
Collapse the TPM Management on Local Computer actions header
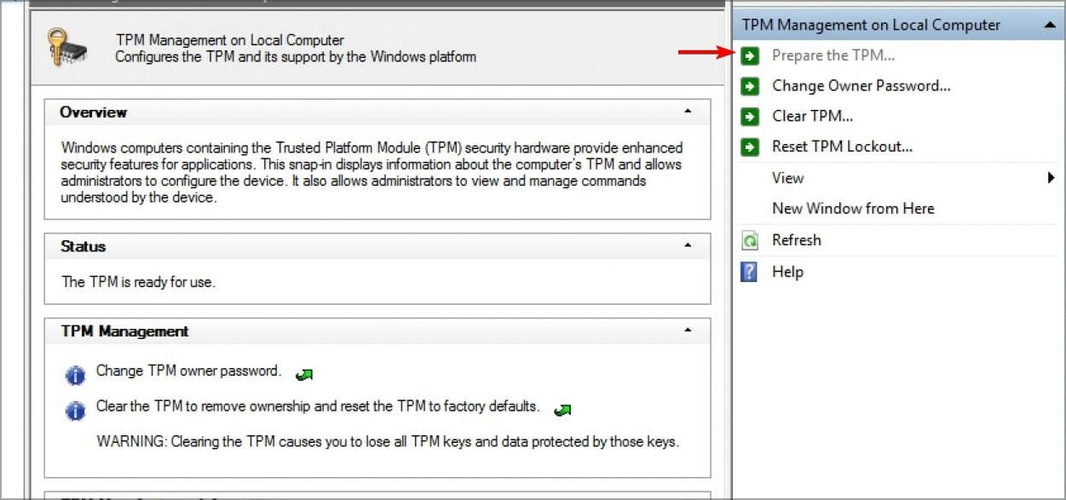pyautogui.click(x=1049, y=26)
